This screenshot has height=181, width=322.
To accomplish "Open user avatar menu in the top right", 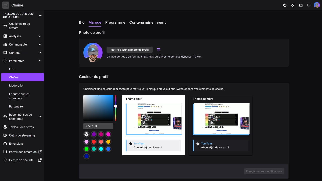I will coord(317,5).
